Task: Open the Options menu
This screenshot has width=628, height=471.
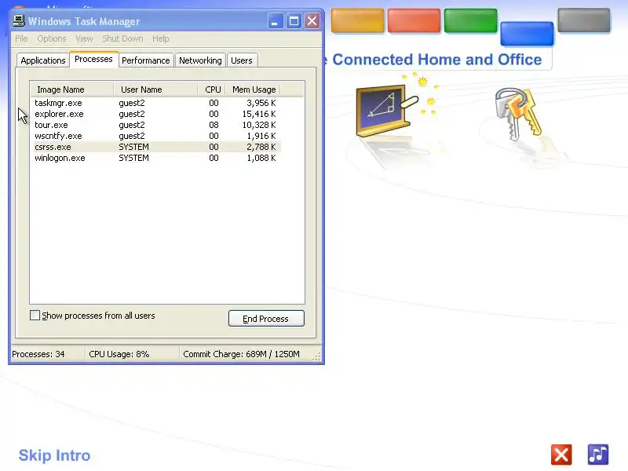Action: (x=52, y=38)
